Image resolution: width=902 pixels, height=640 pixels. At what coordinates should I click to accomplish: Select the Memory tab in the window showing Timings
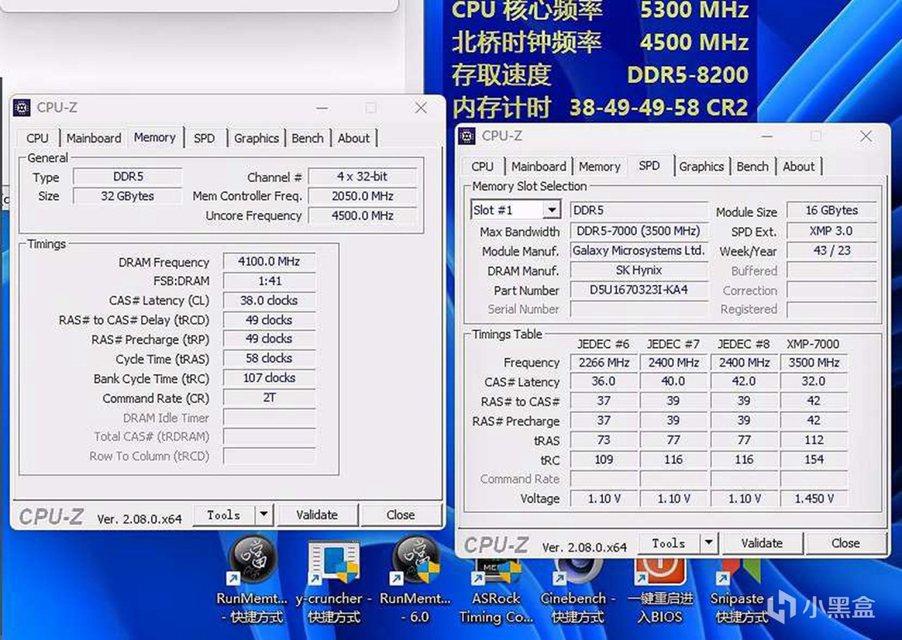[x=155, y=137]
